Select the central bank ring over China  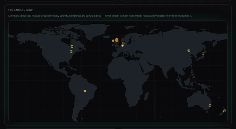pyautogui.click(x=189, y=51)
